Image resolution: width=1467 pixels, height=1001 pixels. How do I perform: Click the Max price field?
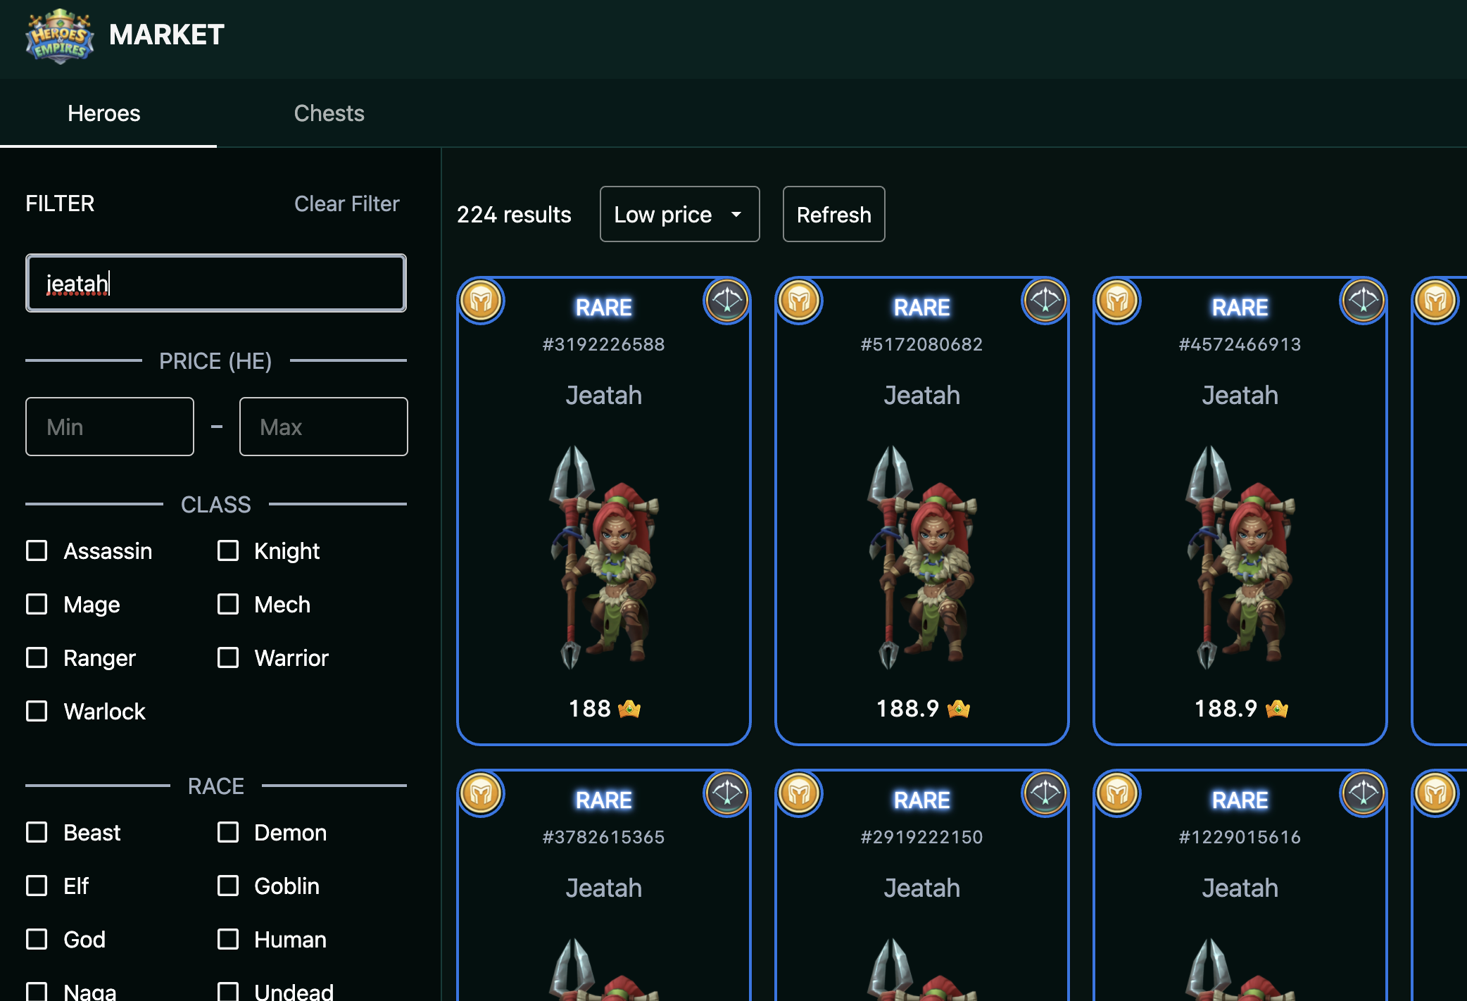pos(323,427)
